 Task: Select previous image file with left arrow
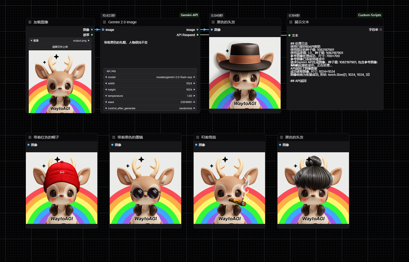(31, 40)
